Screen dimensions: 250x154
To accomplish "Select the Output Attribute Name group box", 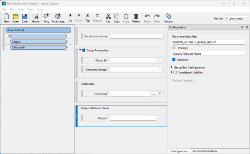I will point(121,116).
